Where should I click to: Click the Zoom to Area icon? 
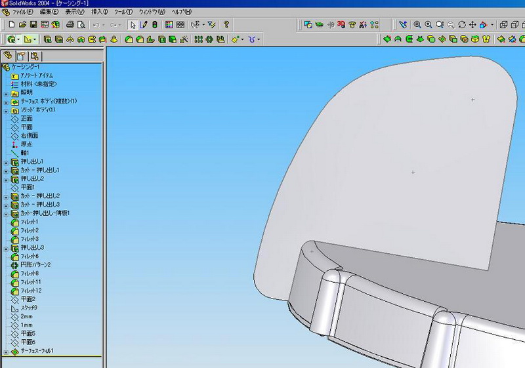pyautogui.click(x=429, y=24)
